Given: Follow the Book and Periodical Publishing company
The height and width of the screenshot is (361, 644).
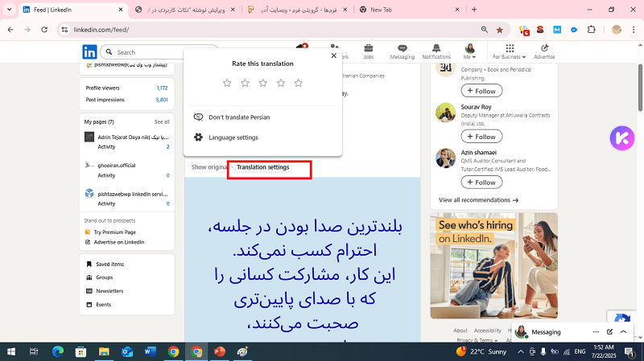Looking at the screenshot, I should (x=481, y=91).
